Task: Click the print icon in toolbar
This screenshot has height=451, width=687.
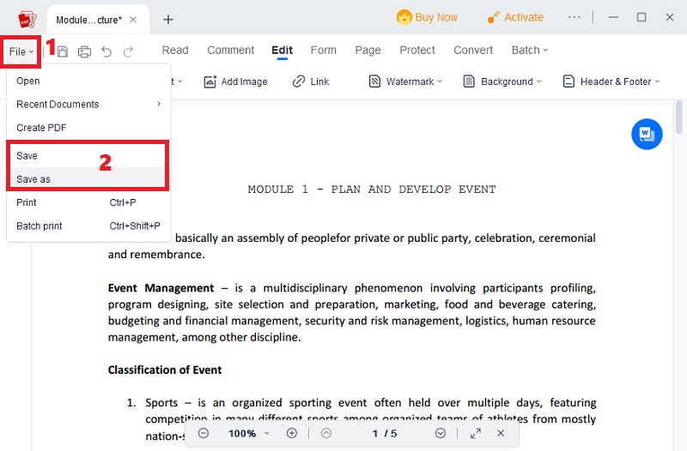Action: pos(84,51)
